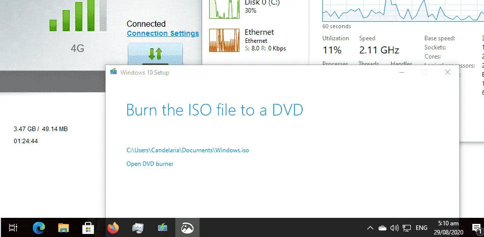Screen dimensions: 484x237
Task: Open Microsoft Store from taskbar
Action: coord(88,228)
